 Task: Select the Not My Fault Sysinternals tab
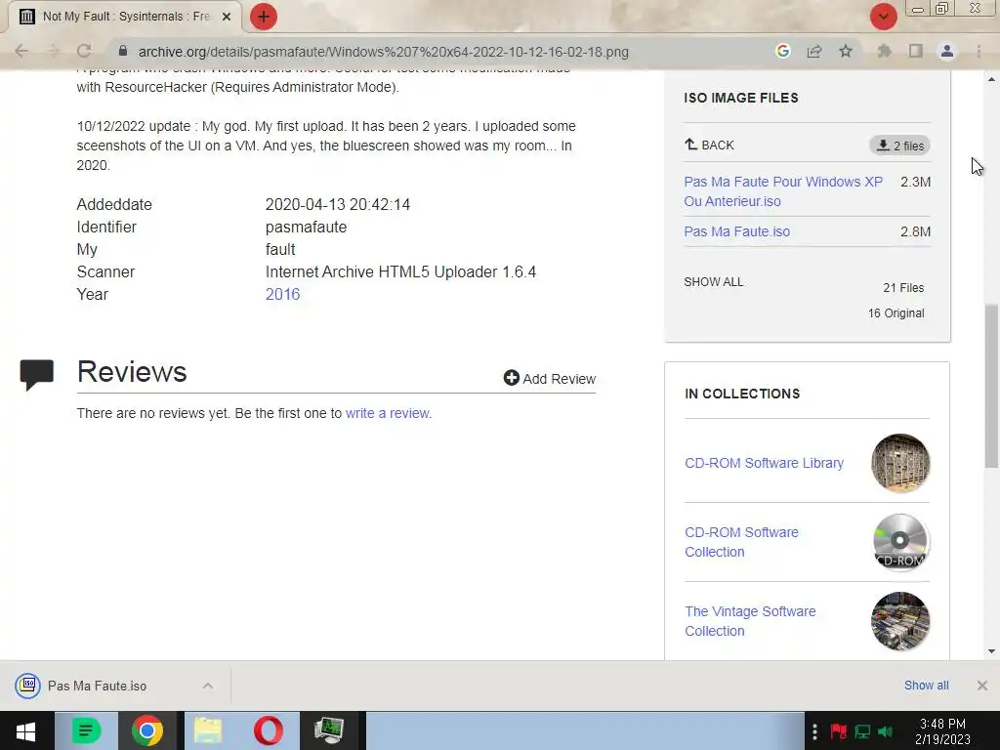point(126,17)
